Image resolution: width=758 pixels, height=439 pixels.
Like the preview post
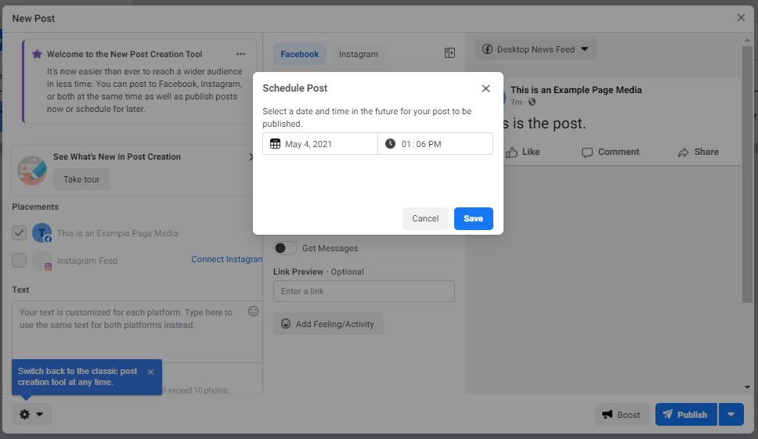(x=522, y=152)
